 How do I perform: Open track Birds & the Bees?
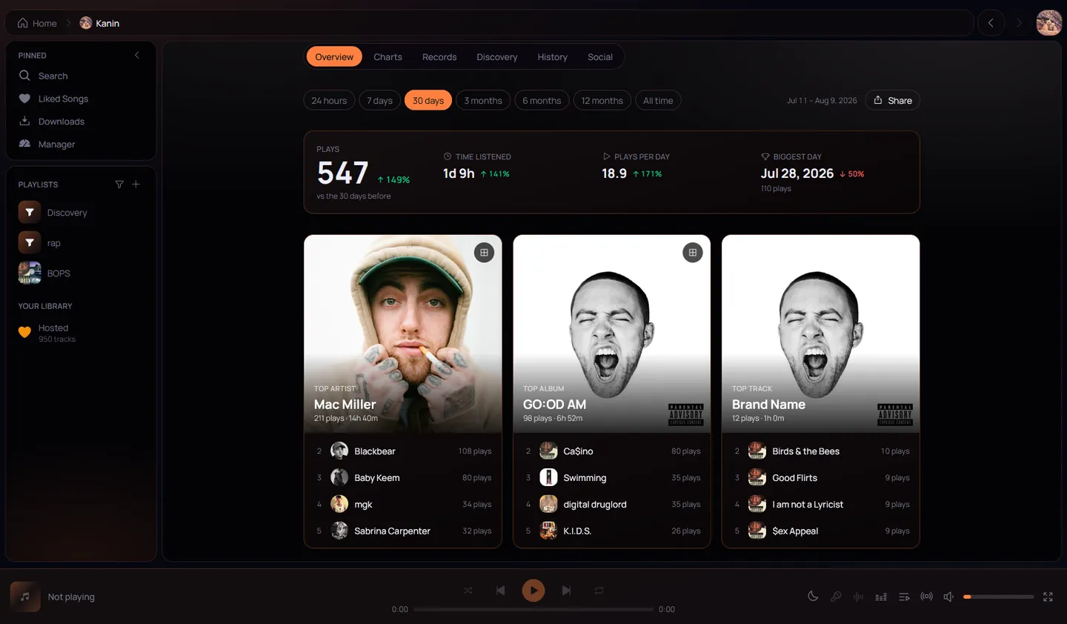click(821, 451)
